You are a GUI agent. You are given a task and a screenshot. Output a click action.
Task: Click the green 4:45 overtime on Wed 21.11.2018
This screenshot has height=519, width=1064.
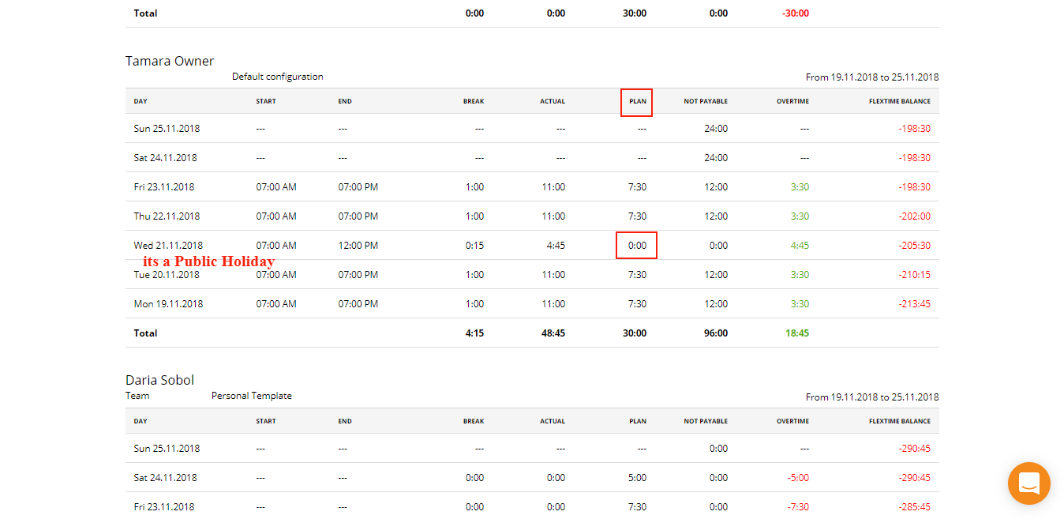pos(800,245)
